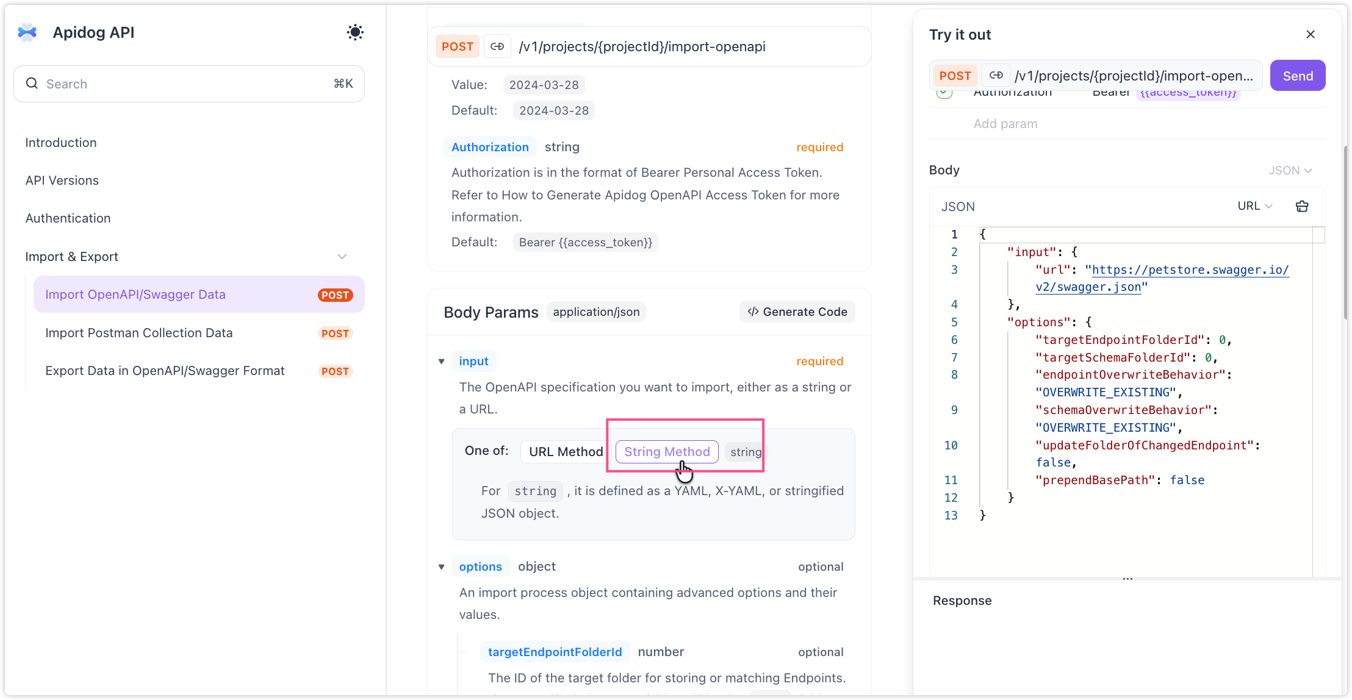Collapse the options parameter triangle
Viewport: 1352px width, 700px height.
(x=442, y=567)
